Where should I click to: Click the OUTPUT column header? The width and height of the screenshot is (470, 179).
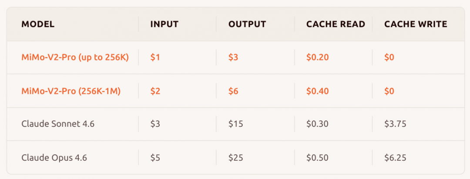click(247, 24)
